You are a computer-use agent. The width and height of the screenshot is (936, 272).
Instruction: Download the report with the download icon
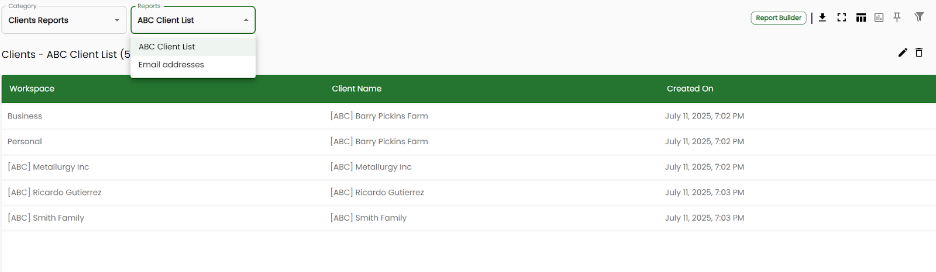pyautogui.click(x=823, y=18)
